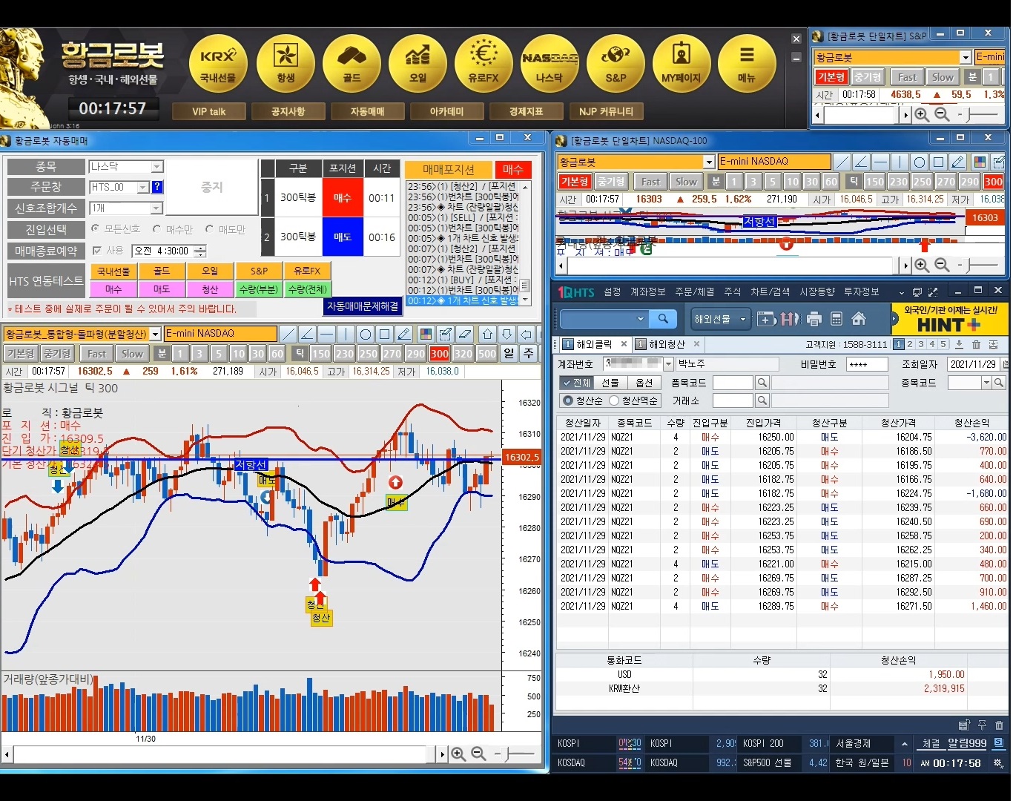Switch to the 해외청산 tab
The width and height of the screenshot is (1013, 801).
click(667, 344)
